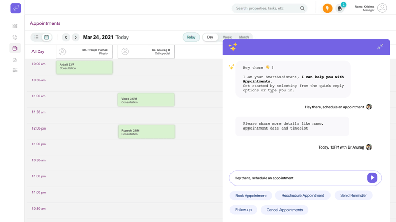Open the settings sliders sidebar icon
The width and height of the screenshot is (396, 222).
coord(15,70)
